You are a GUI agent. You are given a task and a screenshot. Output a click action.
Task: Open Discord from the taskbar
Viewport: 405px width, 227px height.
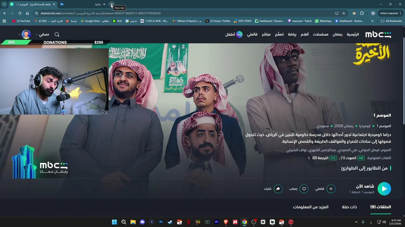click(x=142, y=222)
